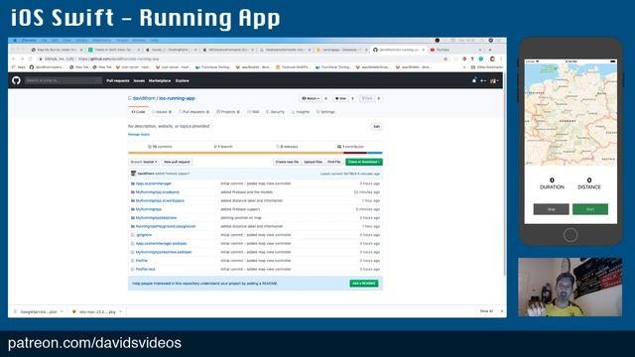View the commits count link
The image size is (635, 357).
point(160,147)
